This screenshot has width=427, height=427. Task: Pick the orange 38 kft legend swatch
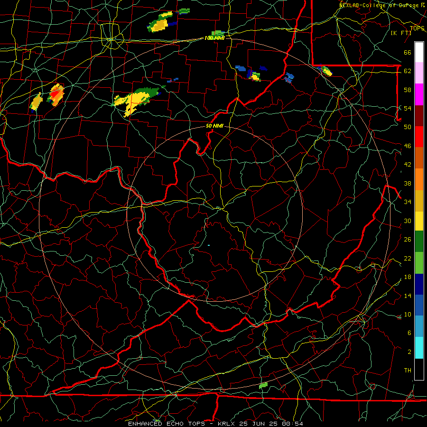click(x=419, y=179)
